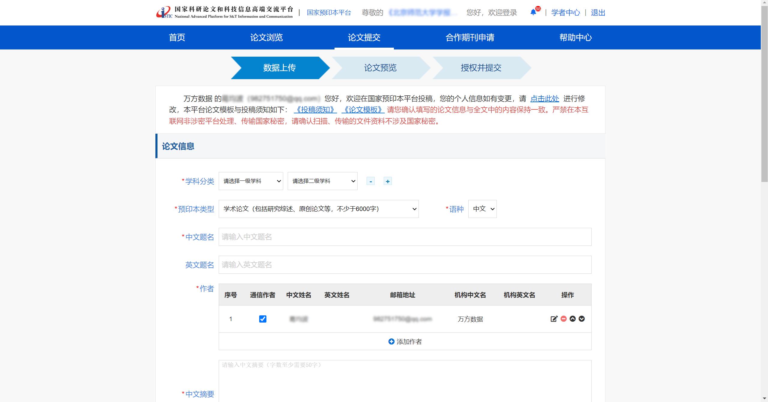Click the 机构英文名 column header
The image size is (768, 402).
[519, 295]
